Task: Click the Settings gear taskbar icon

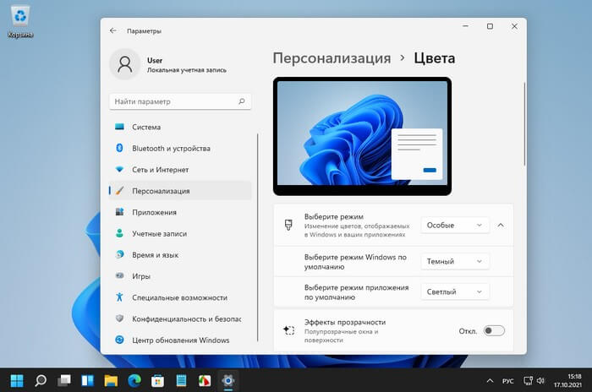Action: (x=228, y=381)
